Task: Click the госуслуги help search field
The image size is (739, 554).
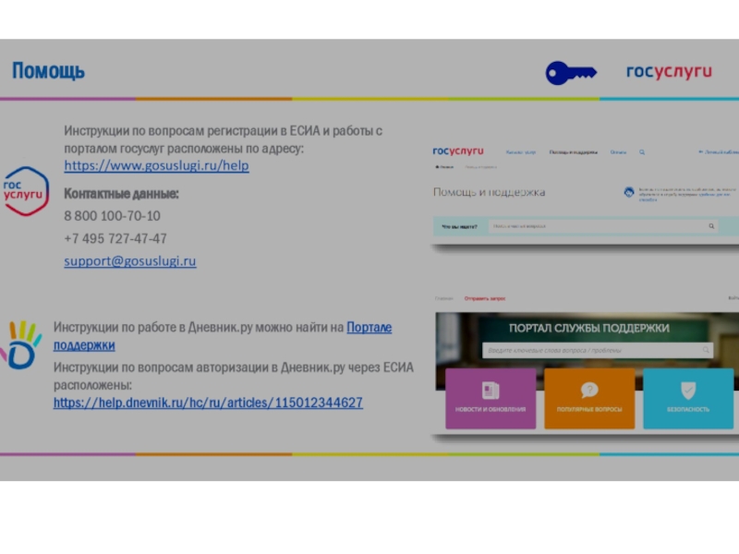Action: coord(603,226)
